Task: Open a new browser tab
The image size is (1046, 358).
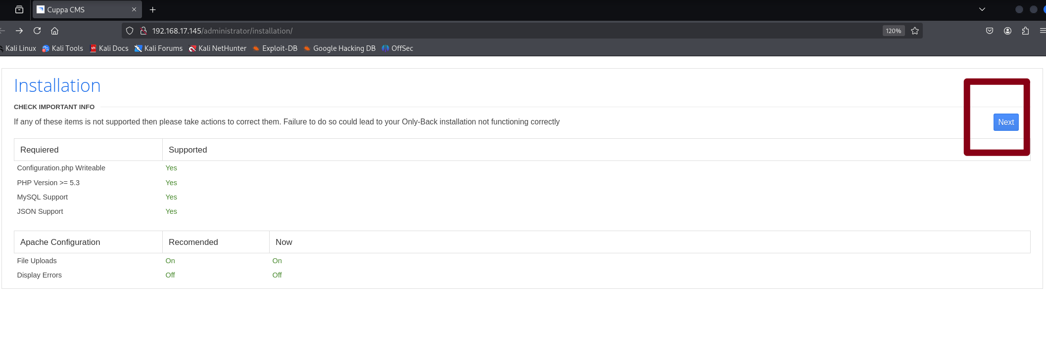Action: point(153,9)
